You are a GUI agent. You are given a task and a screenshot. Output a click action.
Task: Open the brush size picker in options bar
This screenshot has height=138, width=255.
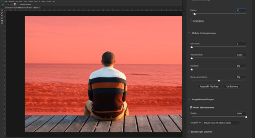[x=15, y=4]
